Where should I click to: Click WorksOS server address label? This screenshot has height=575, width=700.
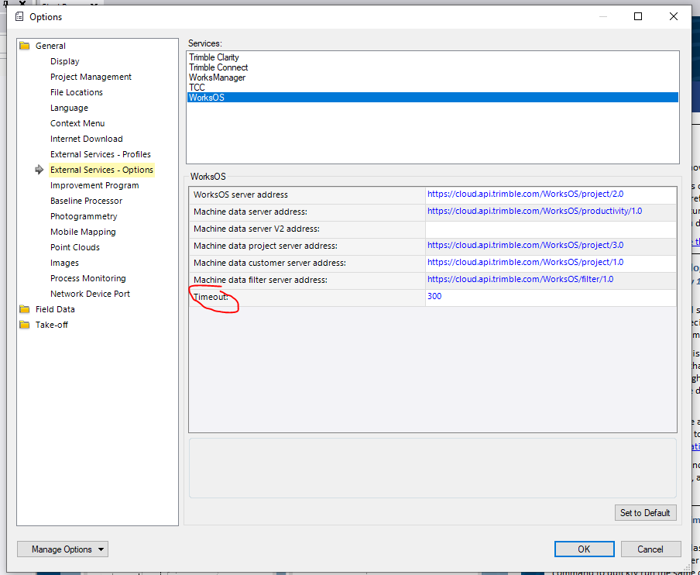(241, 195)
